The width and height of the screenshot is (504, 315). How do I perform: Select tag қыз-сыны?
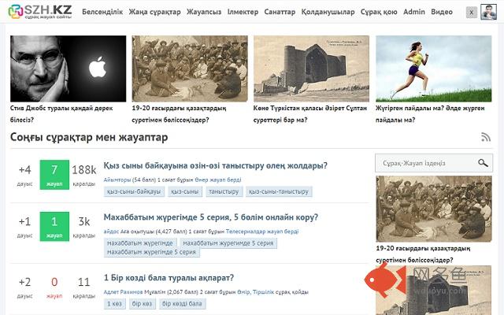[x=185, y=191]
